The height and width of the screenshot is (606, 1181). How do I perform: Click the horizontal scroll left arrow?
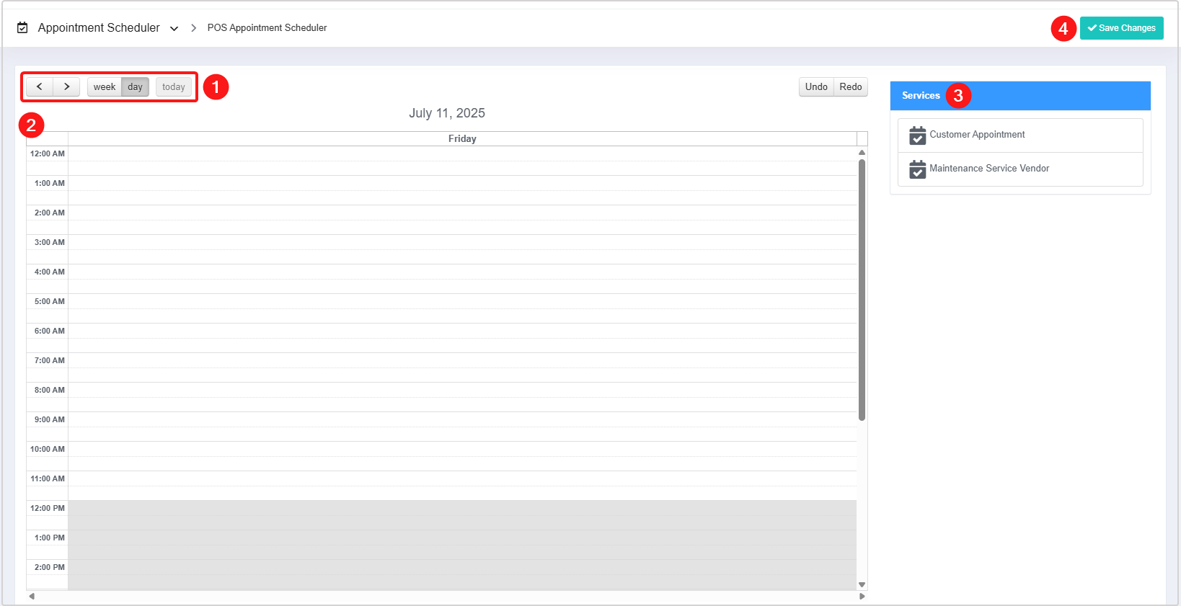coord(31,596)
